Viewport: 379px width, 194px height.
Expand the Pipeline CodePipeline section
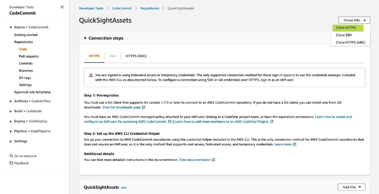click(10, 131)
